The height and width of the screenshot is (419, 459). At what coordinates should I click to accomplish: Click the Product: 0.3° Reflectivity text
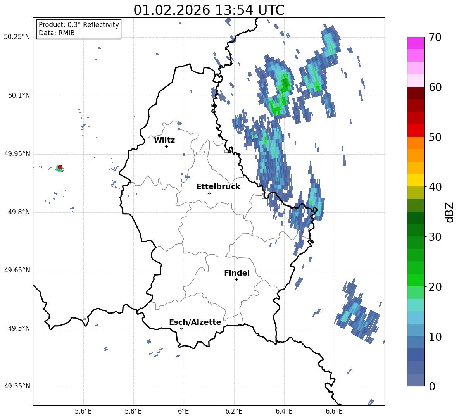79,25
